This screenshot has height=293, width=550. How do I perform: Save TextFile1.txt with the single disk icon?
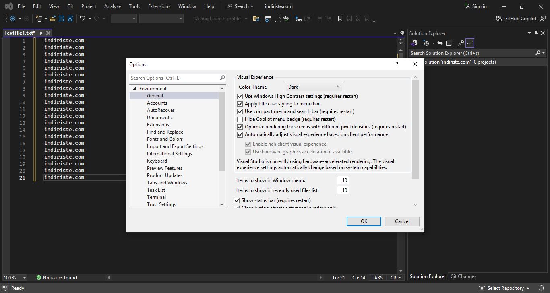point(62,19)
